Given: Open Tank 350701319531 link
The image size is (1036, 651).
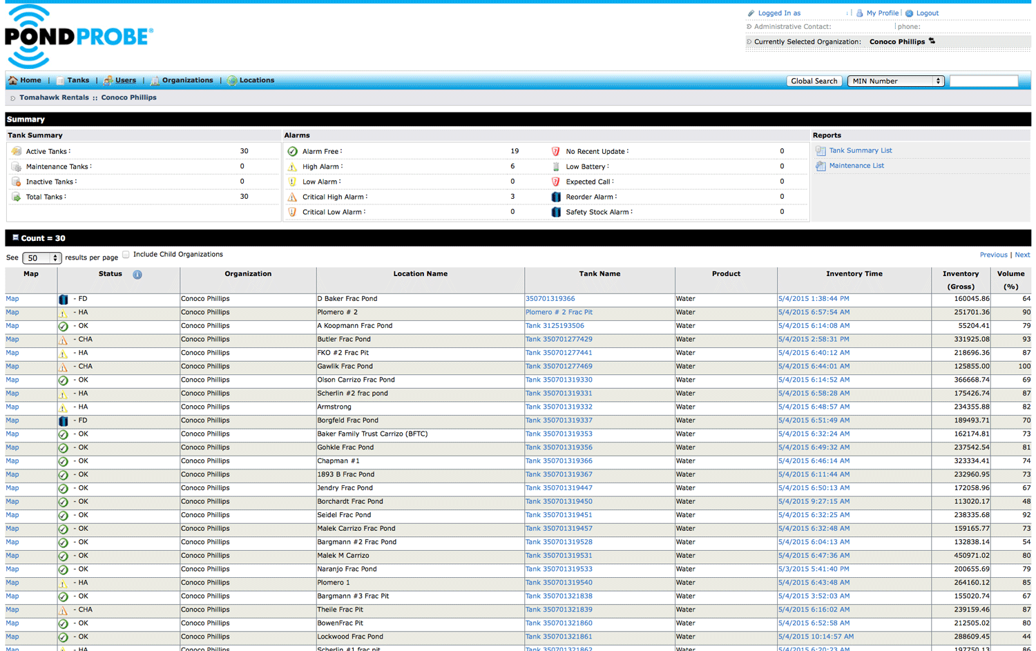Looking at the screenshot, I should pyautogui.click(x=559, y=556).
